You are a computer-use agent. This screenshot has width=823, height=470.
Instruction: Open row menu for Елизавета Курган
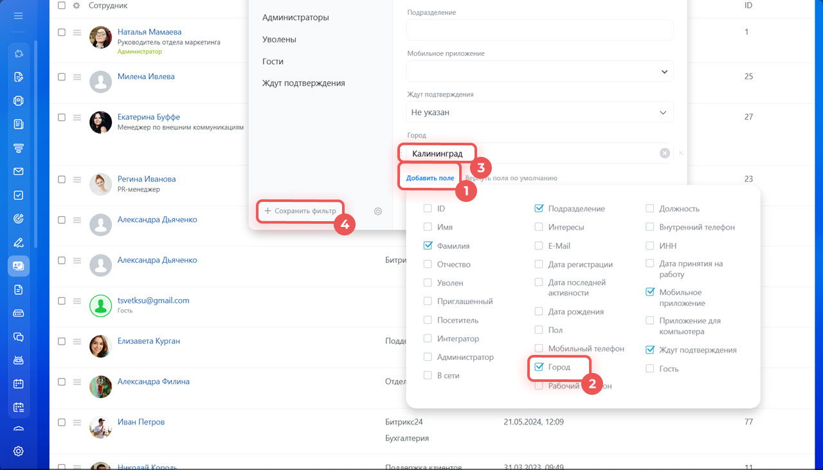click(77, 341)
